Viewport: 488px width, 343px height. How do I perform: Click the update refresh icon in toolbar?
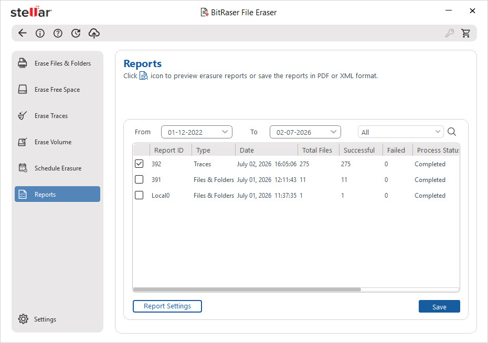tap(76, 33)
